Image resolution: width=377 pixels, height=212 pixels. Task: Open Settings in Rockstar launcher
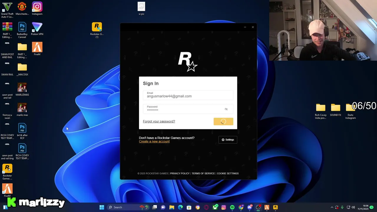228,140
